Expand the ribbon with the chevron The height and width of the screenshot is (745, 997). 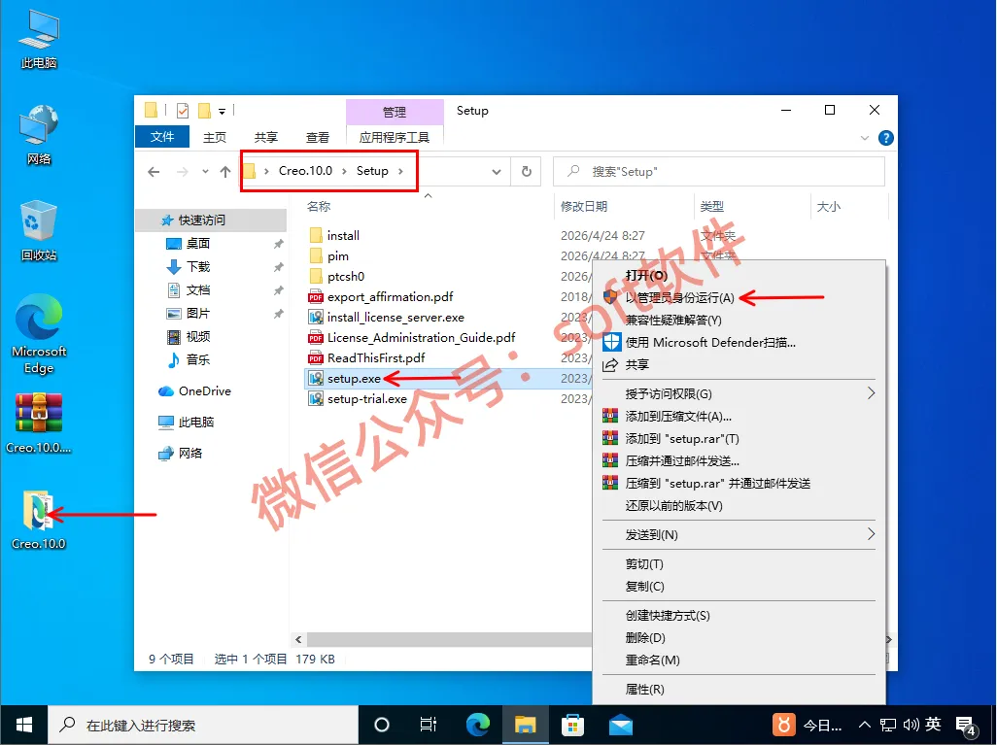coord(864,138)
